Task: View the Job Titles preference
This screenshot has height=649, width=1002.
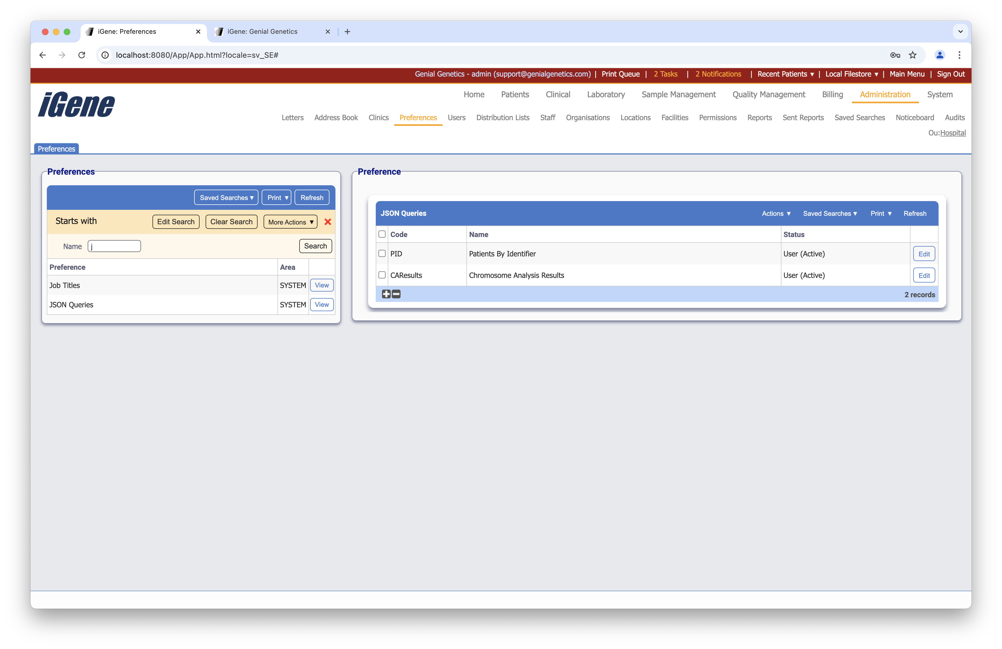Action: coord(321,285)
